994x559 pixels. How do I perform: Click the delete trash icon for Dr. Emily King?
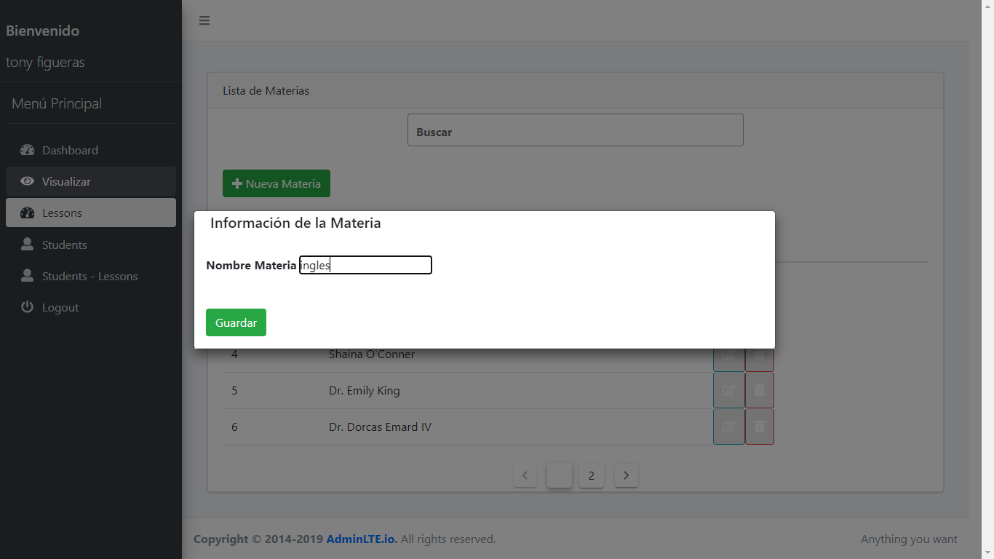(x=759, y=390)
